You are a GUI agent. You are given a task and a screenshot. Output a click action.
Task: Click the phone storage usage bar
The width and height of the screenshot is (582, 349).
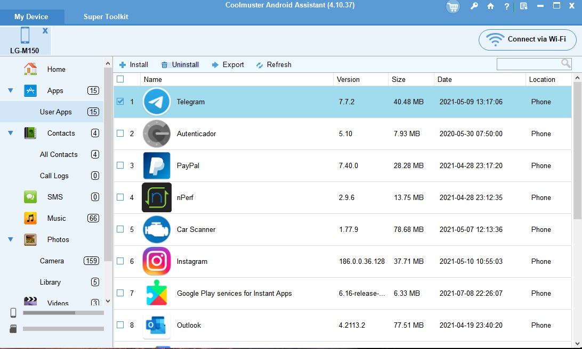click(63, 313)
